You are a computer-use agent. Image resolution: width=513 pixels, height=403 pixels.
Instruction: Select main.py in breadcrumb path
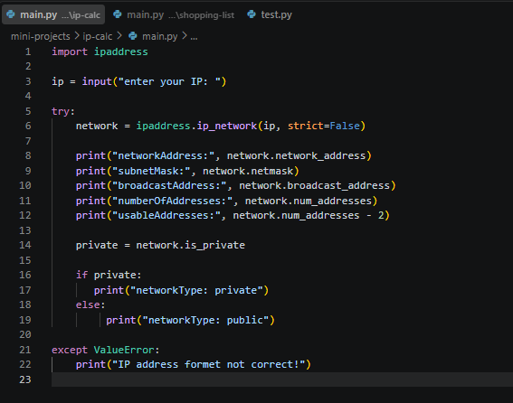(x=159, y=36)
